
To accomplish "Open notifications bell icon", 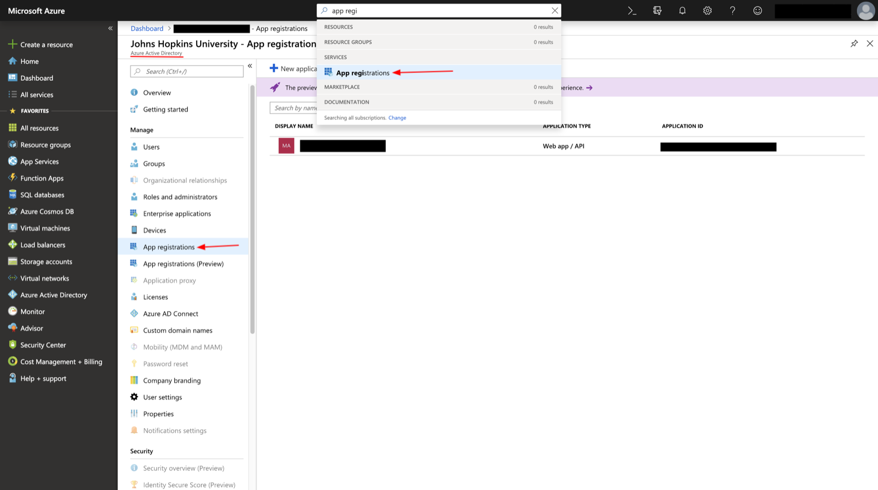I will [x=682, y=11].
